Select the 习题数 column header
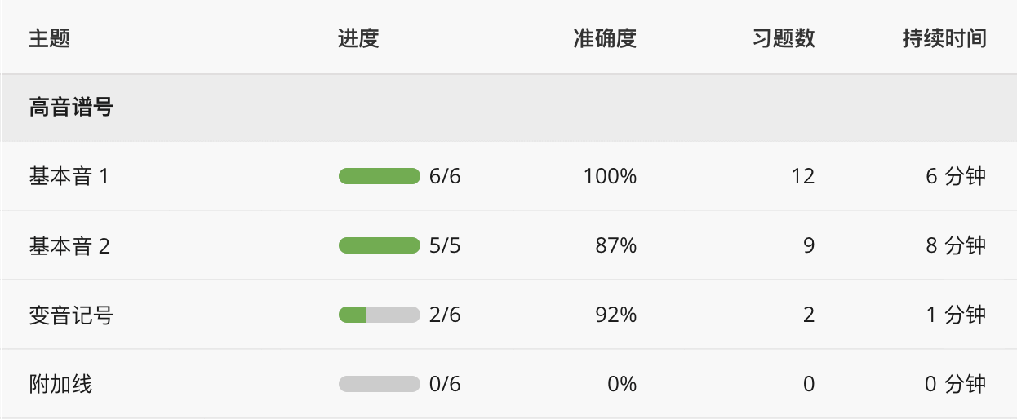This screenshot has width=1017, height=419. 784,38
